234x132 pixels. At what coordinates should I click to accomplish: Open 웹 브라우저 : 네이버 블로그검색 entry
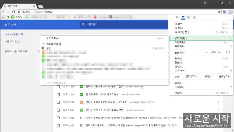pyautogui.click(x=102, y=94)
